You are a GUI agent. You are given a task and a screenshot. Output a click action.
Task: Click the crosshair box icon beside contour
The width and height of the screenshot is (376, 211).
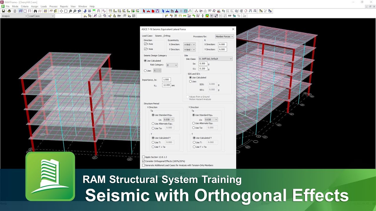tap(211, 16)
